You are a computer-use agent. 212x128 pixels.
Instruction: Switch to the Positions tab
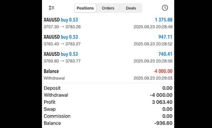click(x=85, y=8)
